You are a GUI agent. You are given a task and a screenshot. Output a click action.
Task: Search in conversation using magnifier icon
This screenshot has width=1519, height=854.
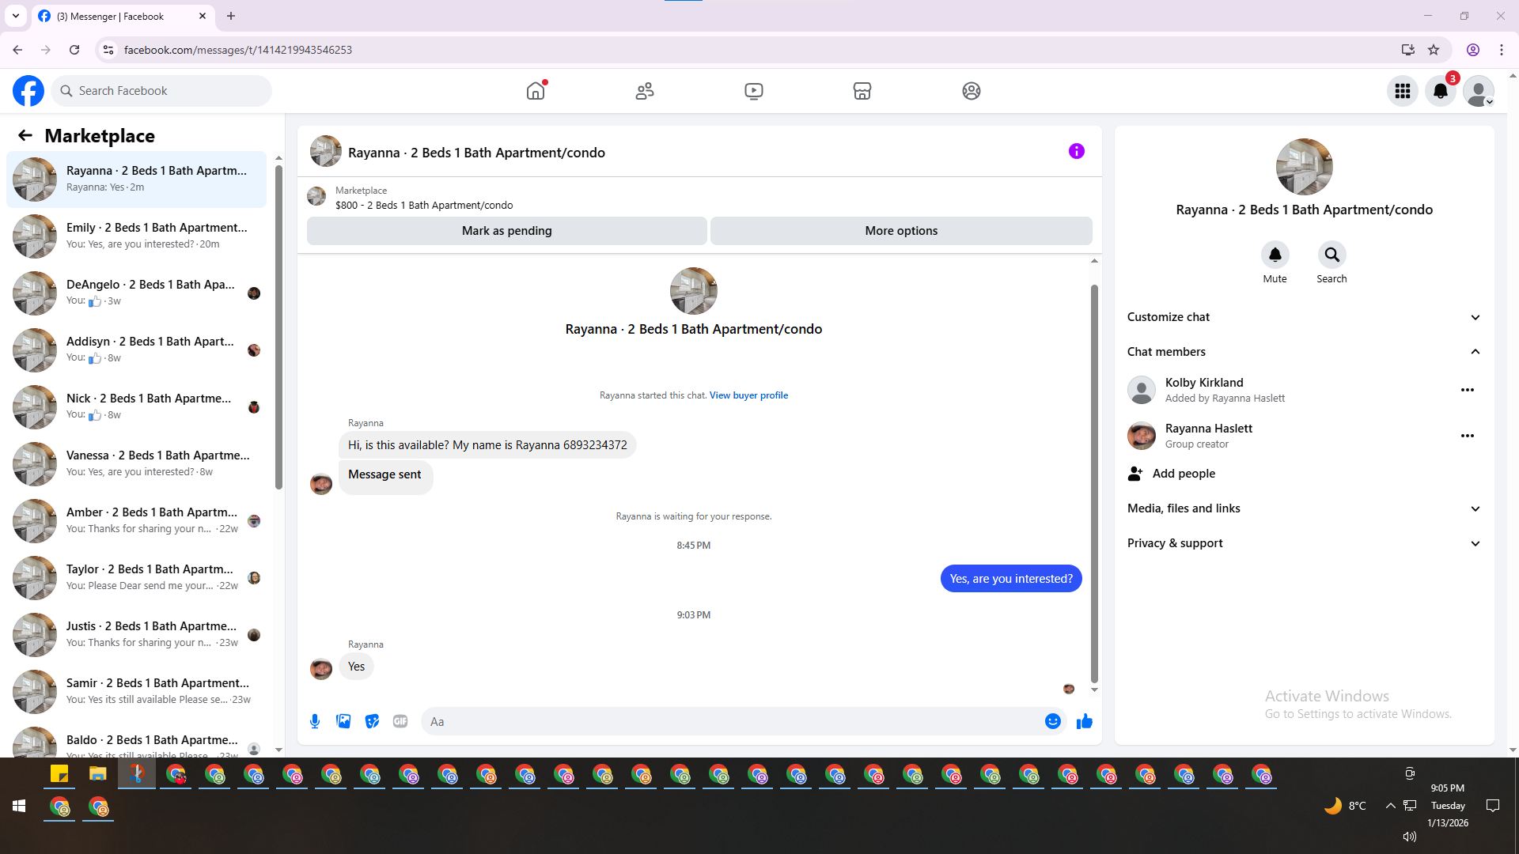pyautogui.click(x=1331, y=255)
